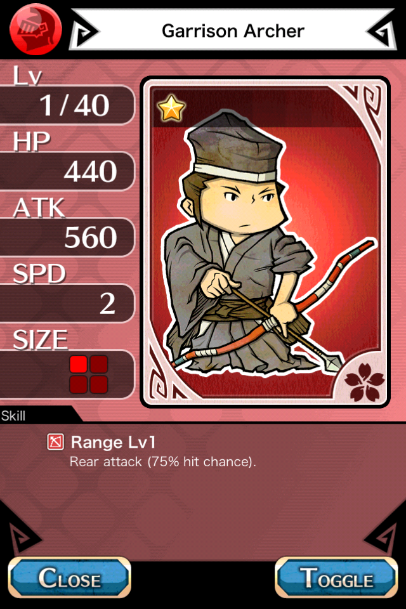Tap the level 1/40 stat bar

(67, 105)
